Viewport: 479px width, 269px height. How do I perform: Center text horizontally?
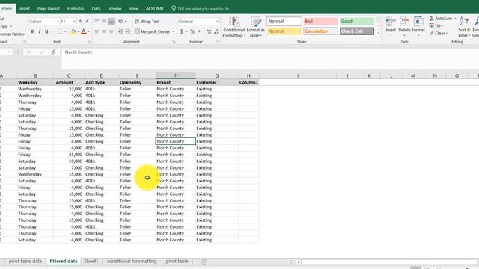104,31
